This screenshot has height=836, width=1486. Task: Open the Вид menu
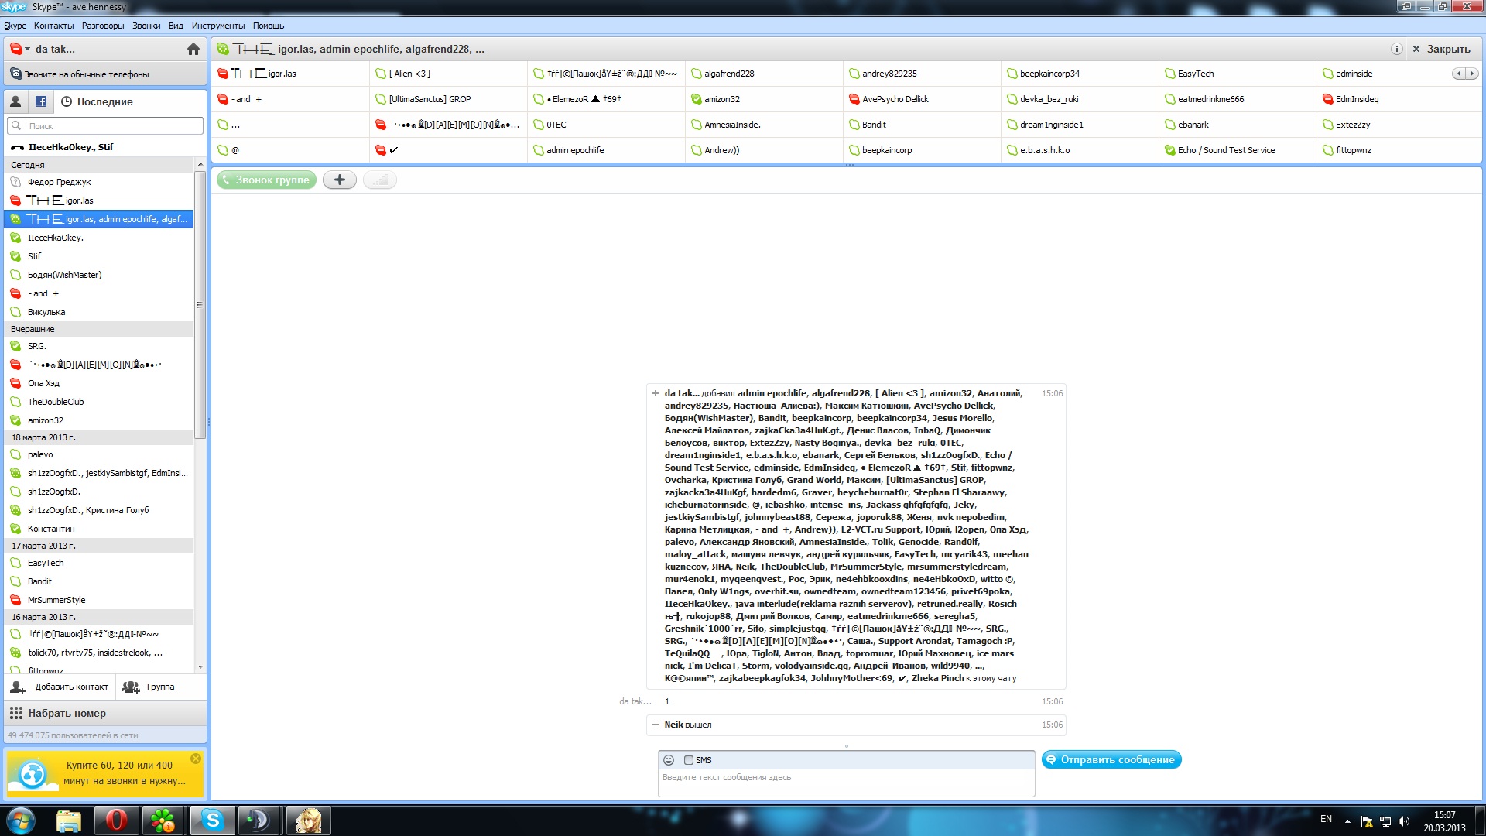pyautogui.click(x=176, y=26)
